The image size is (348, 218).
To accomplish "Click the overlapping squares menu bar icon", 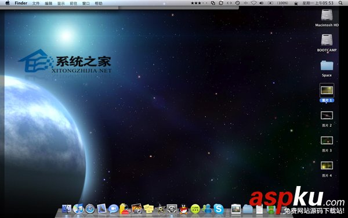I will point(213,3).
